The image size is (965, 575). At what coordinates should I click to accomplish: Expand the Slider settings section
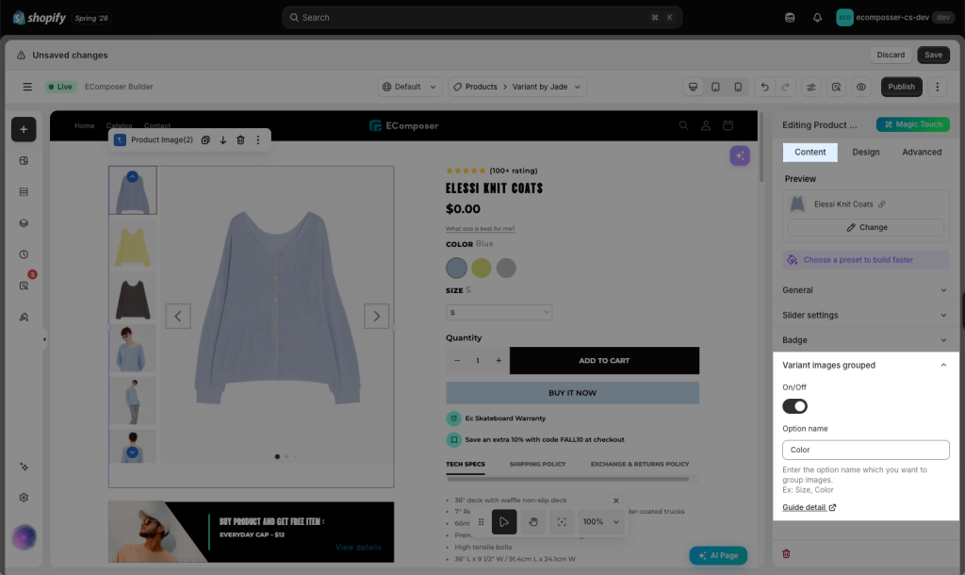(x=865, y=315)
